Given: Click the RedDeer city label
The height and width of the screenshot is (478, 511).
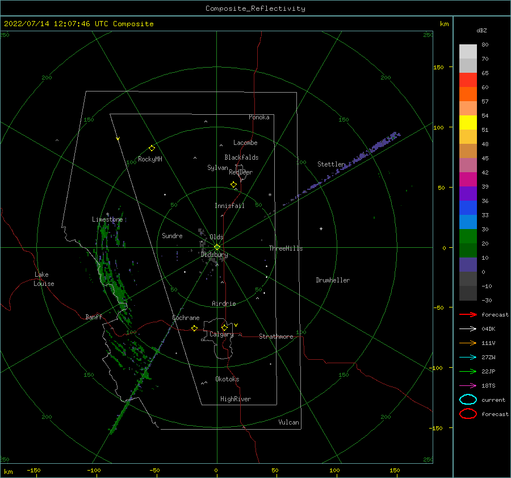Looking at the screenshot, I should (x=241, y=172).
